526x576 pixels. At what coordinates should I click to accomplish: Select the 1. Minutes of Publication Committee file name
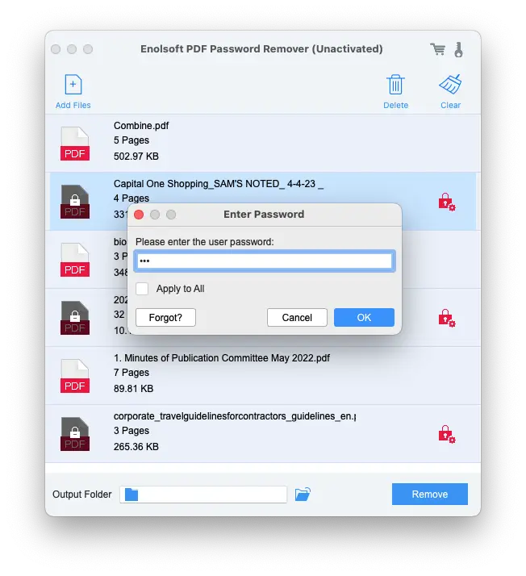click(x=222, y=358)
